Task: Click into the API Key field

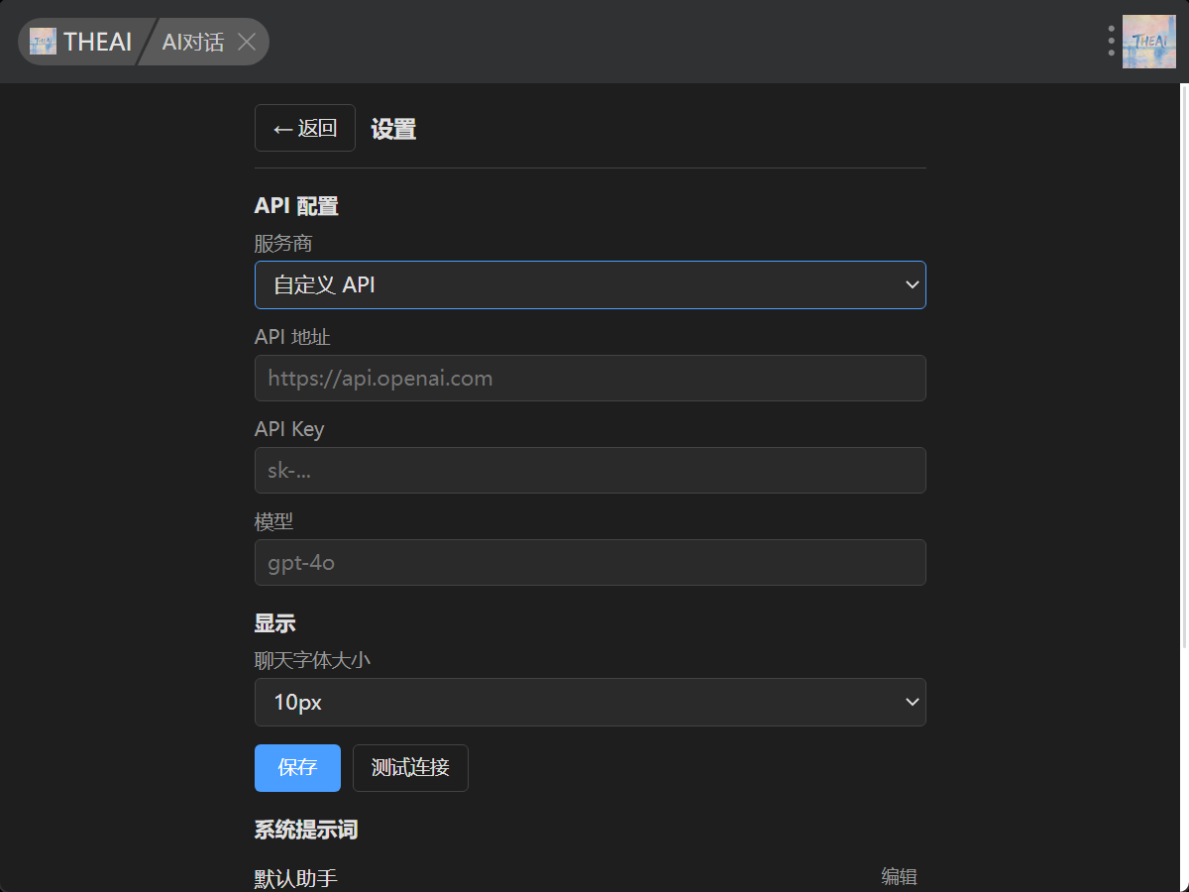Action: pos(590,471)
